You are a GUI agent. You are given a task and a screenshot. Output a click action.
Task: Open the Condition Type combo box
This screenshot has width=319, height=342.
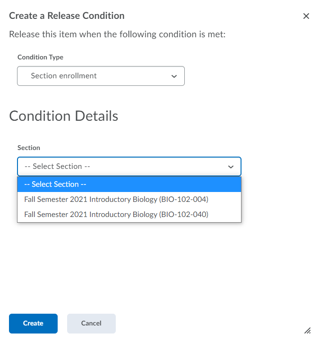(101, 76)
